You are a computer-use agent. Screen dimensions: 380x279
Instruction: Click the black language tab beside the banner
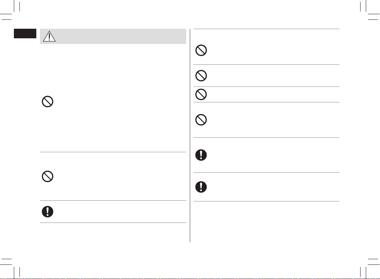pos(25,33)
